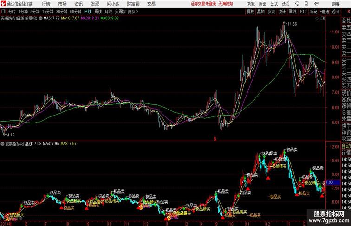Image resolution: width=351 pixels, height=226 pixels.
Task: Click the 4.19 low price label
Action: pos(11,135)
